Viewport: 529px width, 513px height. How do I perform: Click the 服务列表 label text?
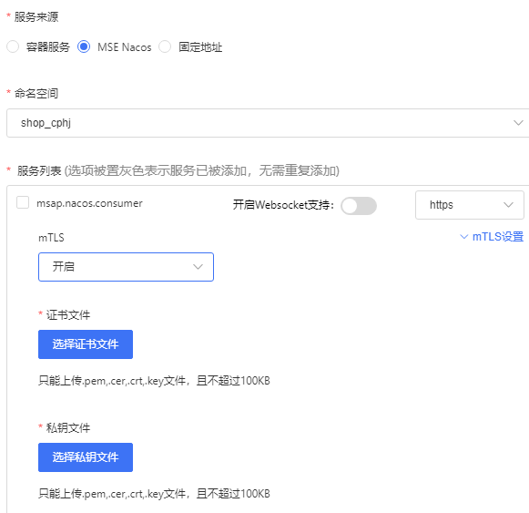(39, 170)
